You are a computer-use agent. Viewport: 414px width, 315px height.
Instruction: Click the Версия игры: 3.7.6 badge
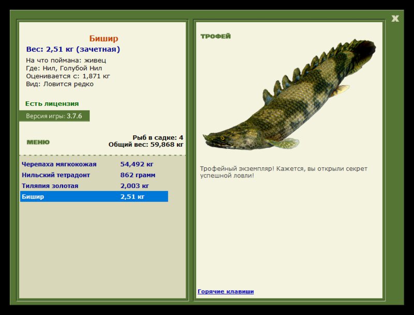coord(54,116)
